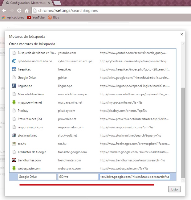
Task: Select the webespacio.com name entry
Action: tap(29, 168)
